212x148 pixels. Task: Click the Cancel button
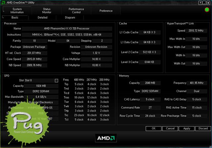[170, 129]
